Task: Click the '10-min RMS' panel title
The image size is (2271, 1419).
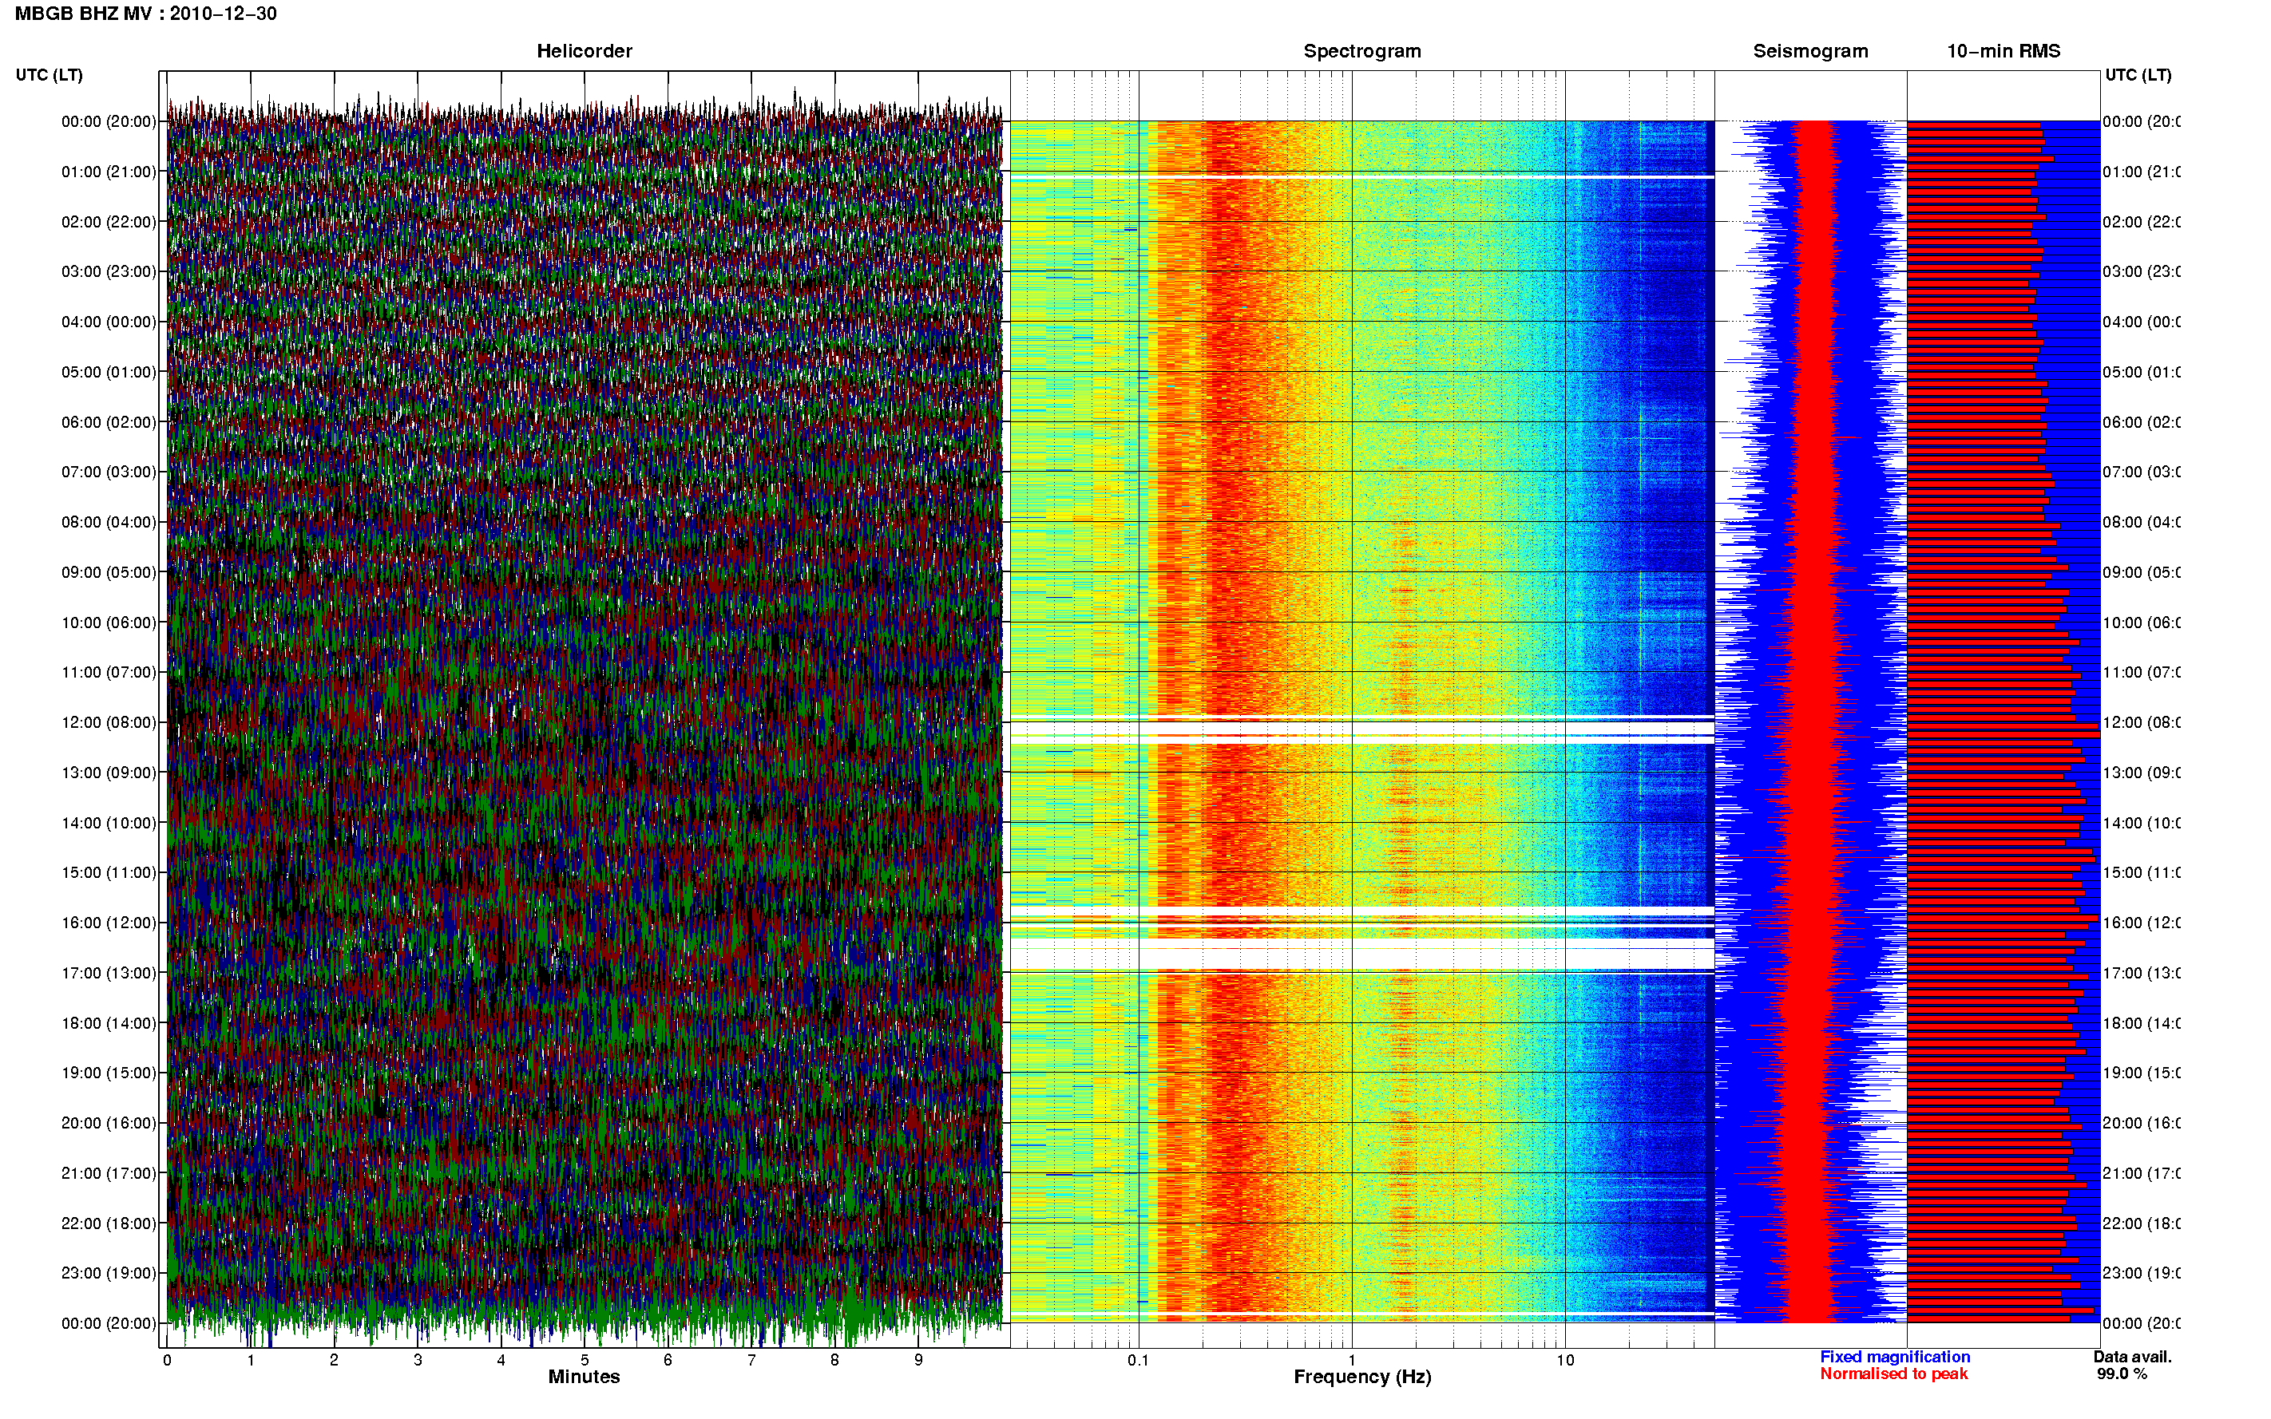Action: coord(2003,52)
